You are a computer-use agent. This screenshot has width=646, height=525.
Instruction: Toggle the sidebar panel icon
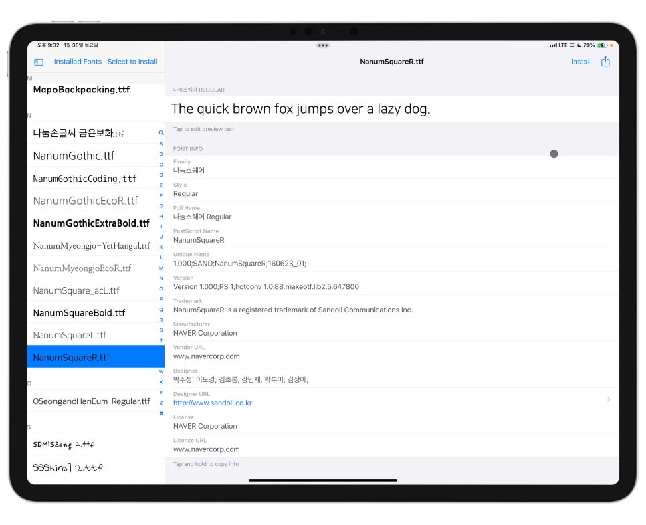[x=39, y=62]
